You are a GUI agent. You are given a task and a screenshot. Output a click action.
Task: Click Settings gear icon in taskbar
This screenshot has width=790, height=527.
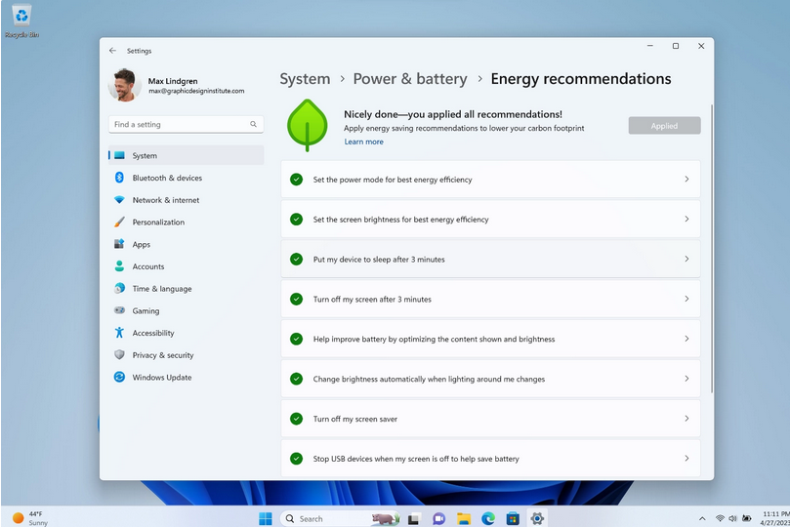click(x=537, y=518)
